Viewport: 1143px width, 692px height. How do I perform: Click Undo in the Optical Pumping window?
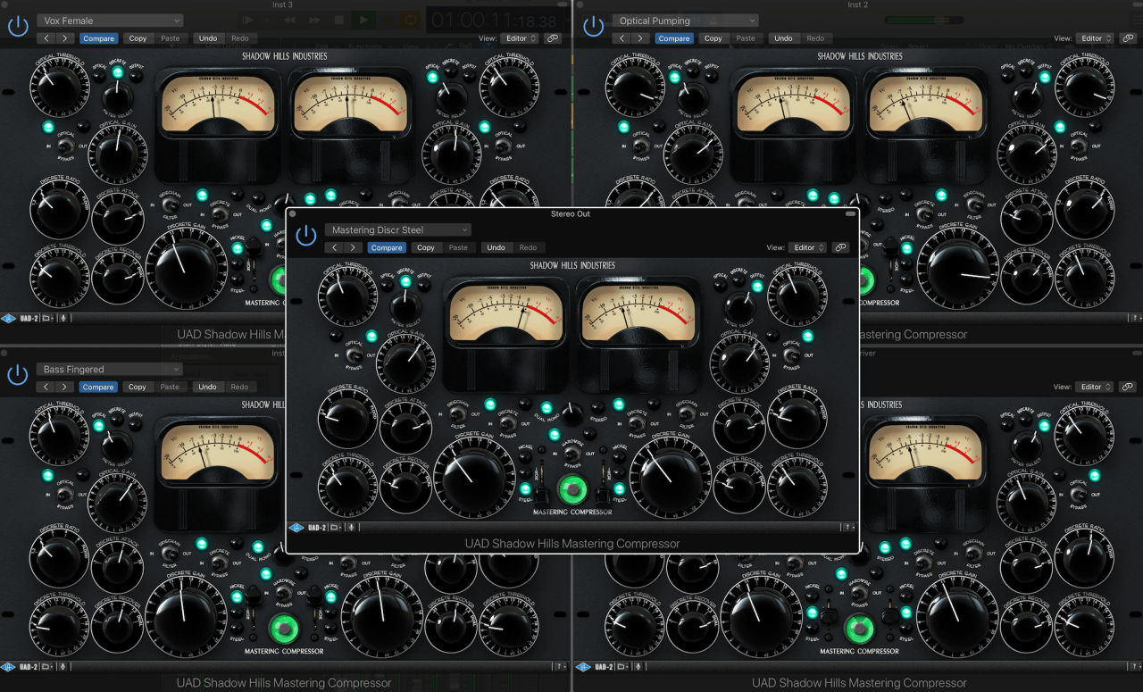click(783, 38)
